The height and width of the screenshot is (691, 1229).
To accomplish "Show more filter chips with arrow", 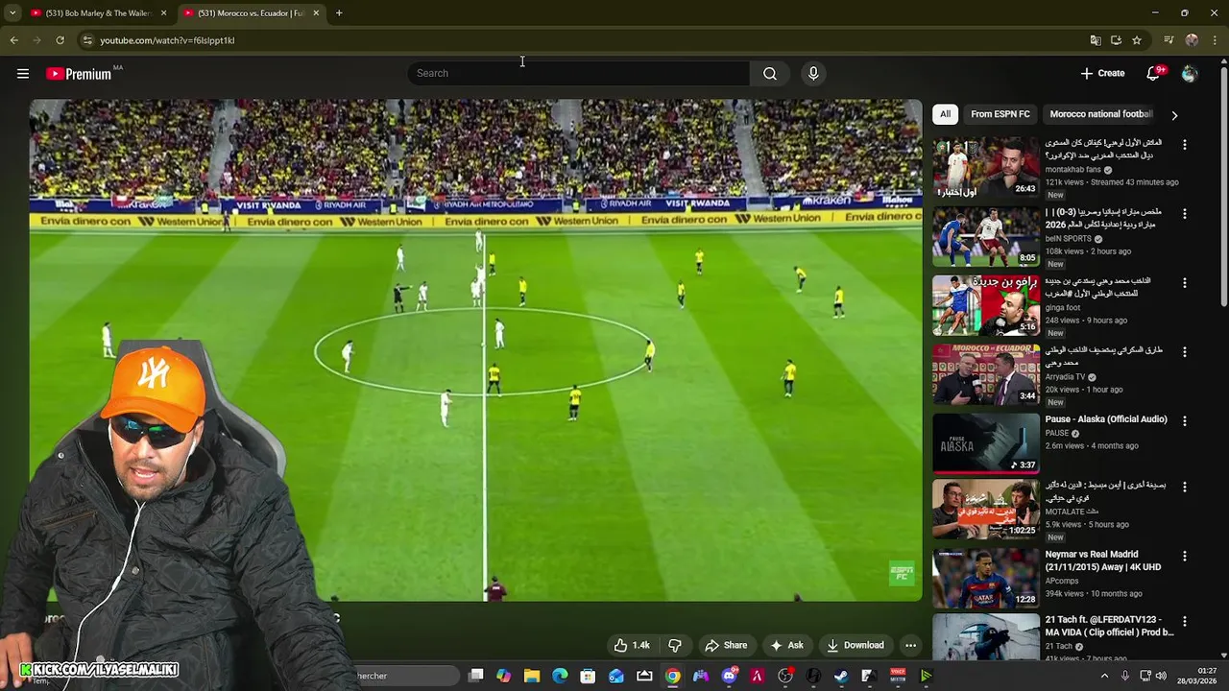I will pyautogui.click(x=1174, y=115).
